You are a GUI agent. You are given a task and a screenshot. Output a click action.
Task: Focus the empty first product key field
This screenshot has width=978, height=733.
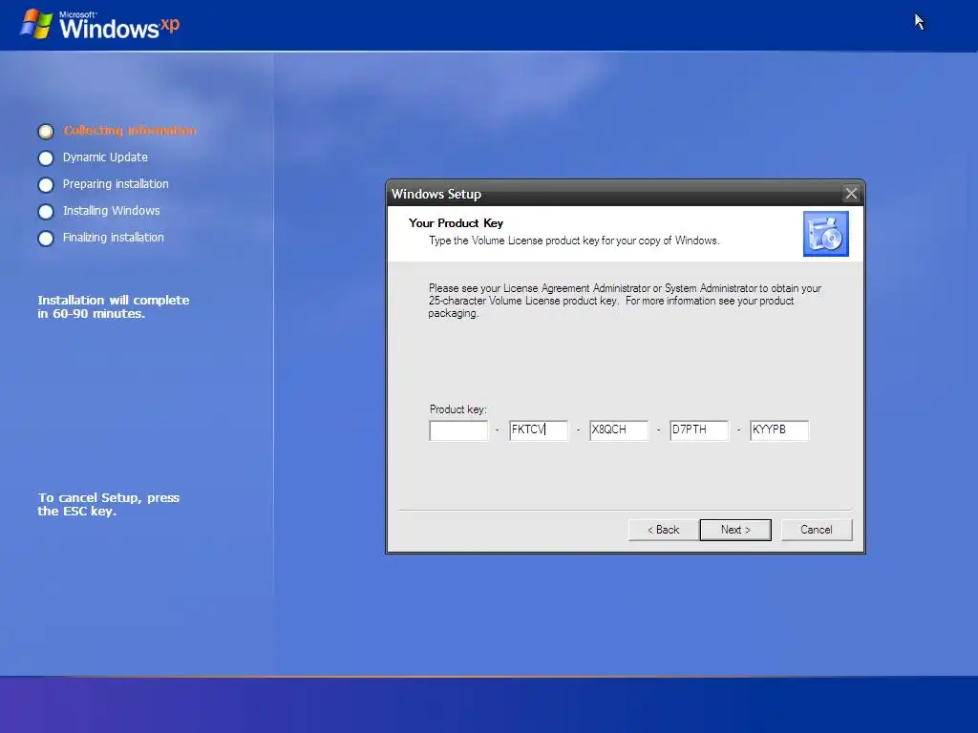tap(458, 430)
